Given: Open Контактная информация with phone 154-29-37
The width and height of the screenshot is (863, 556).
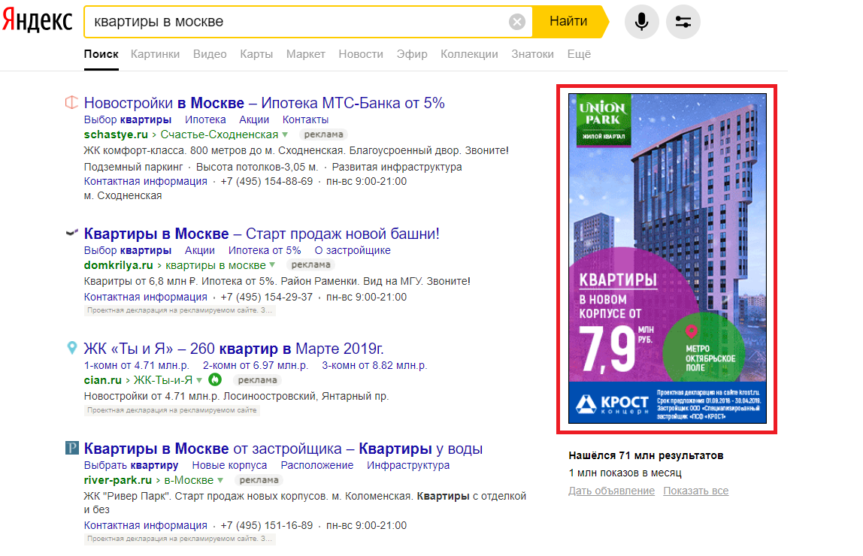Looking at the screenshot, I should (x=146, y=297).
